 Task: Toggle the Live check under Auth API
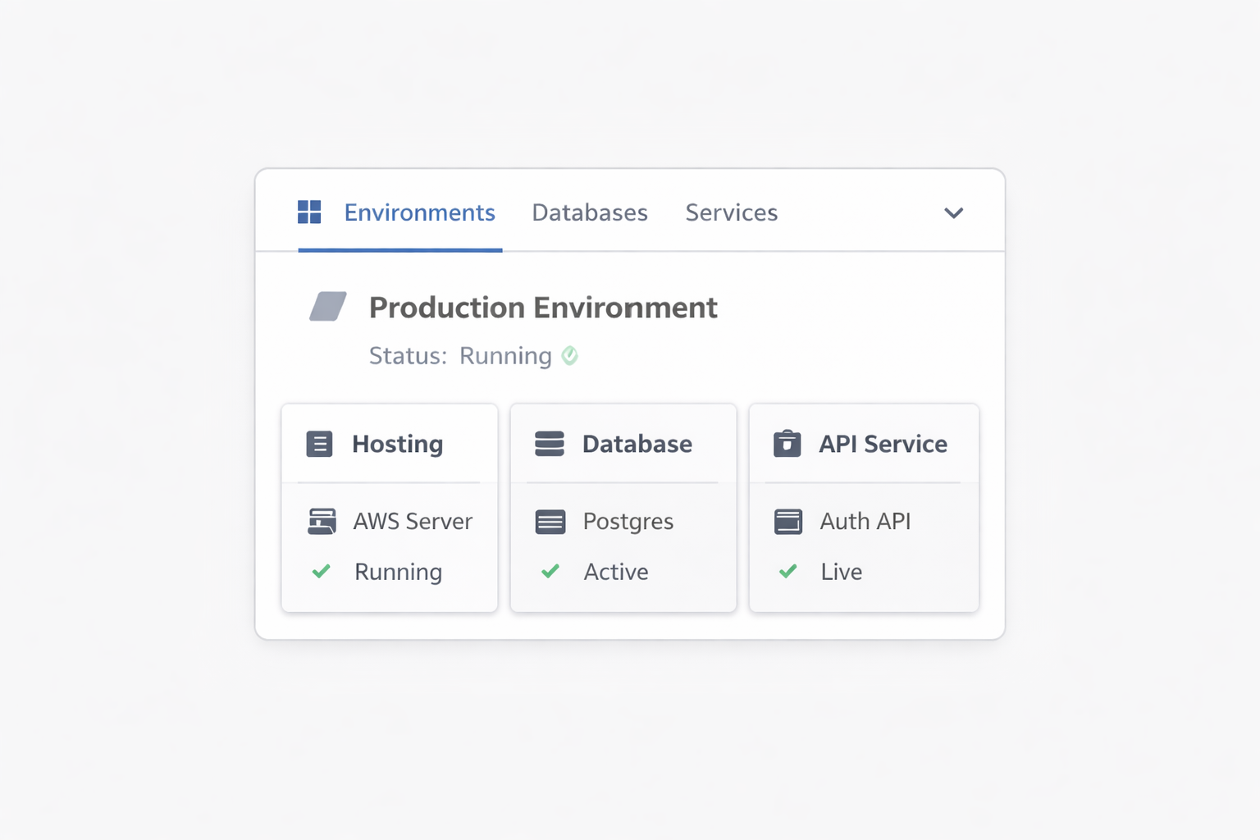(x=788, y=572)
